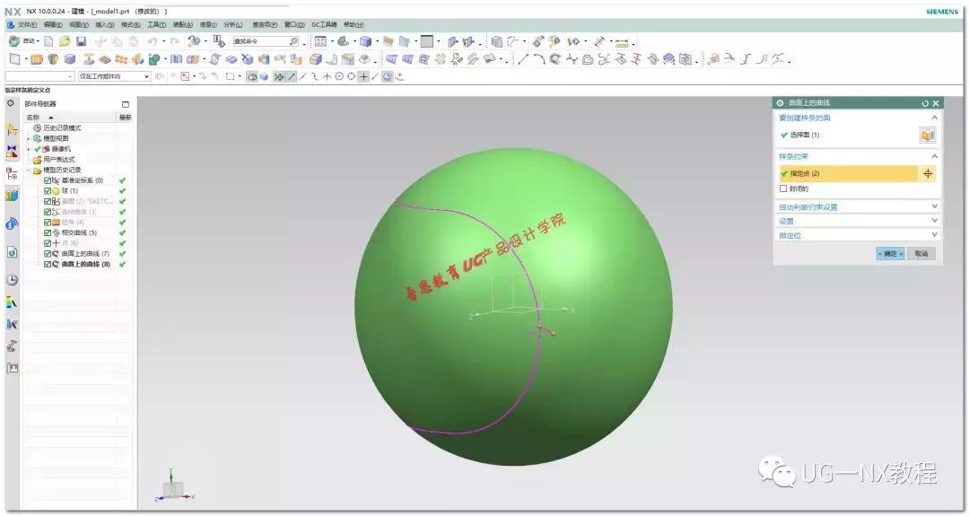Click the Part Navigator sidebar icon

[12, 172]
